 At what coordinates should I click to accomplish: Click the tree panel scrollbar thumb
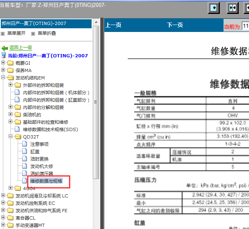pos(96,102)
